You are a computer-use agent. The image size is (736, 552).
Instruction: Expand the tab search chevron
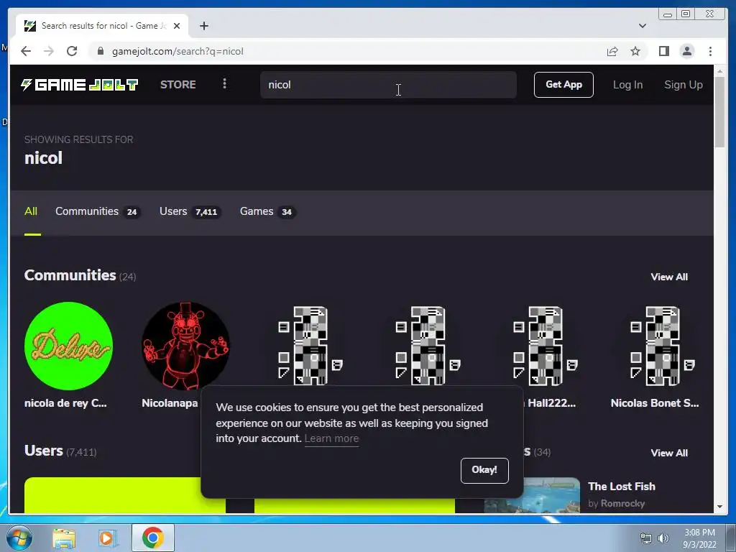642,26
